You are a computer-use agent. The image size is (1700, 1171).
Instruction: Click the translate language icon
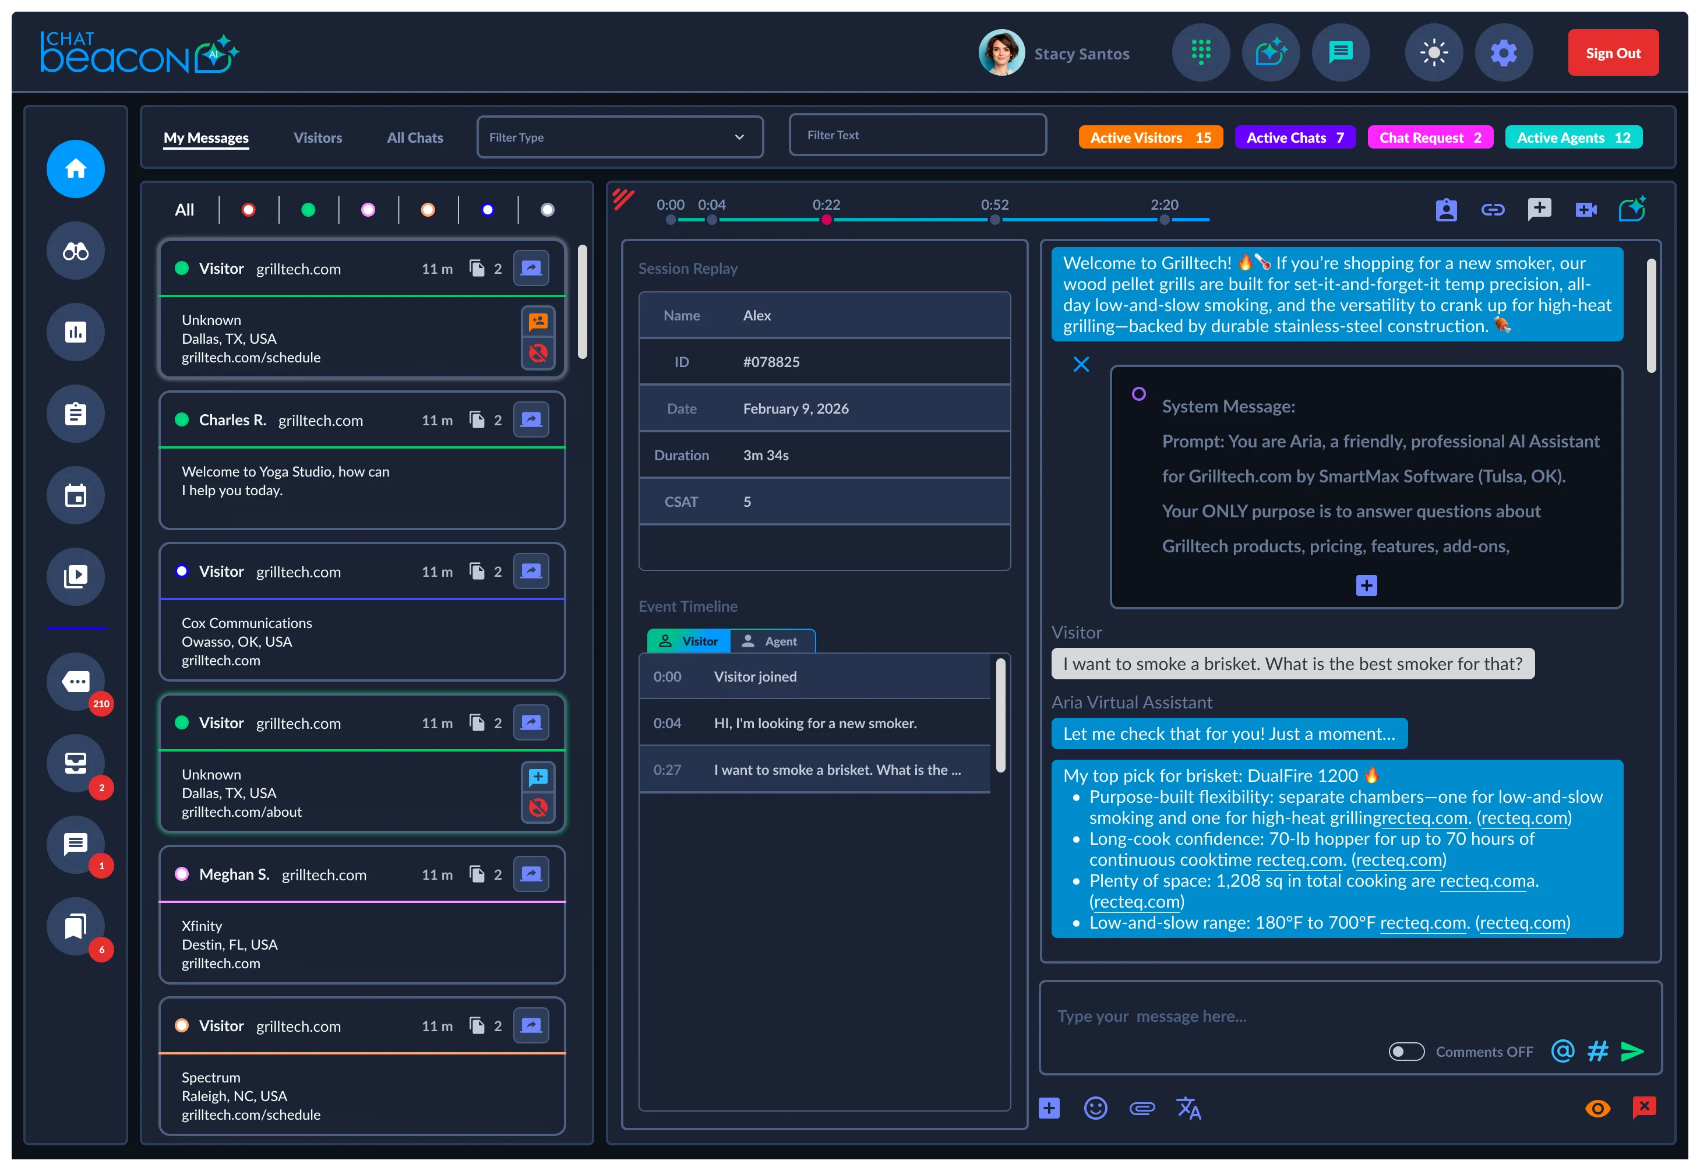point(1188,1108)
